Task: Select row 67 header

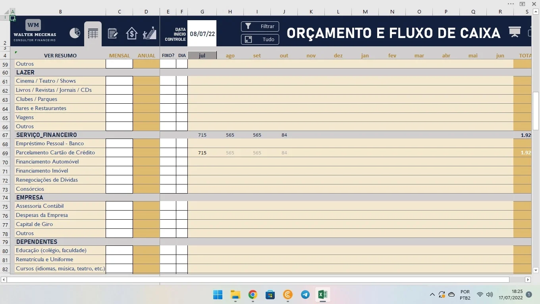Action: click(5, 135)
